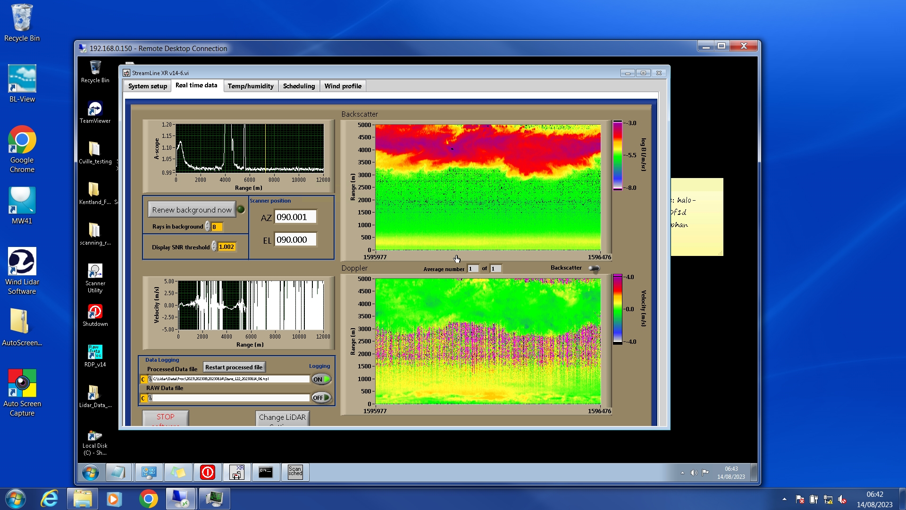Toggle RAW data logging OFF switch
The image size is (906, 510).
[321, 398]
